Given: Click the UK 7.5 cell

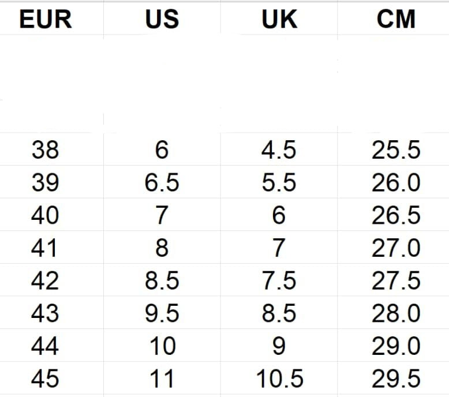Looking at the screenshot, I should point(279,280).
